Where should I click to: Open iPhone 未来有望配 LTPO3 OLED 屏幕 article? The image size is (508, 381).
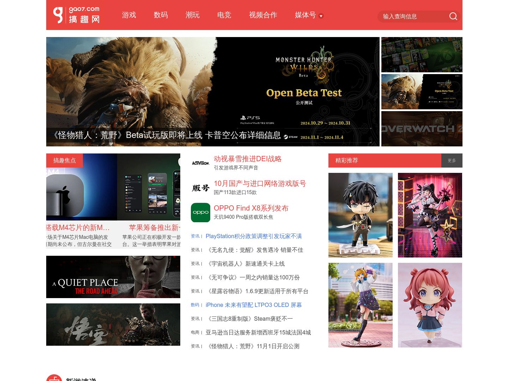point(254,305)
